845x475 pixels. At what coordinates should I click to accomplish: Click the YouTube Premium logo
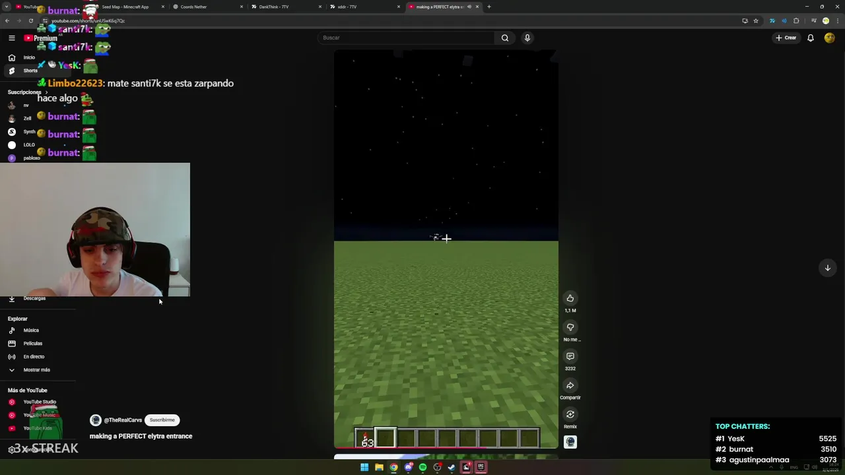(x=40, y=38)
